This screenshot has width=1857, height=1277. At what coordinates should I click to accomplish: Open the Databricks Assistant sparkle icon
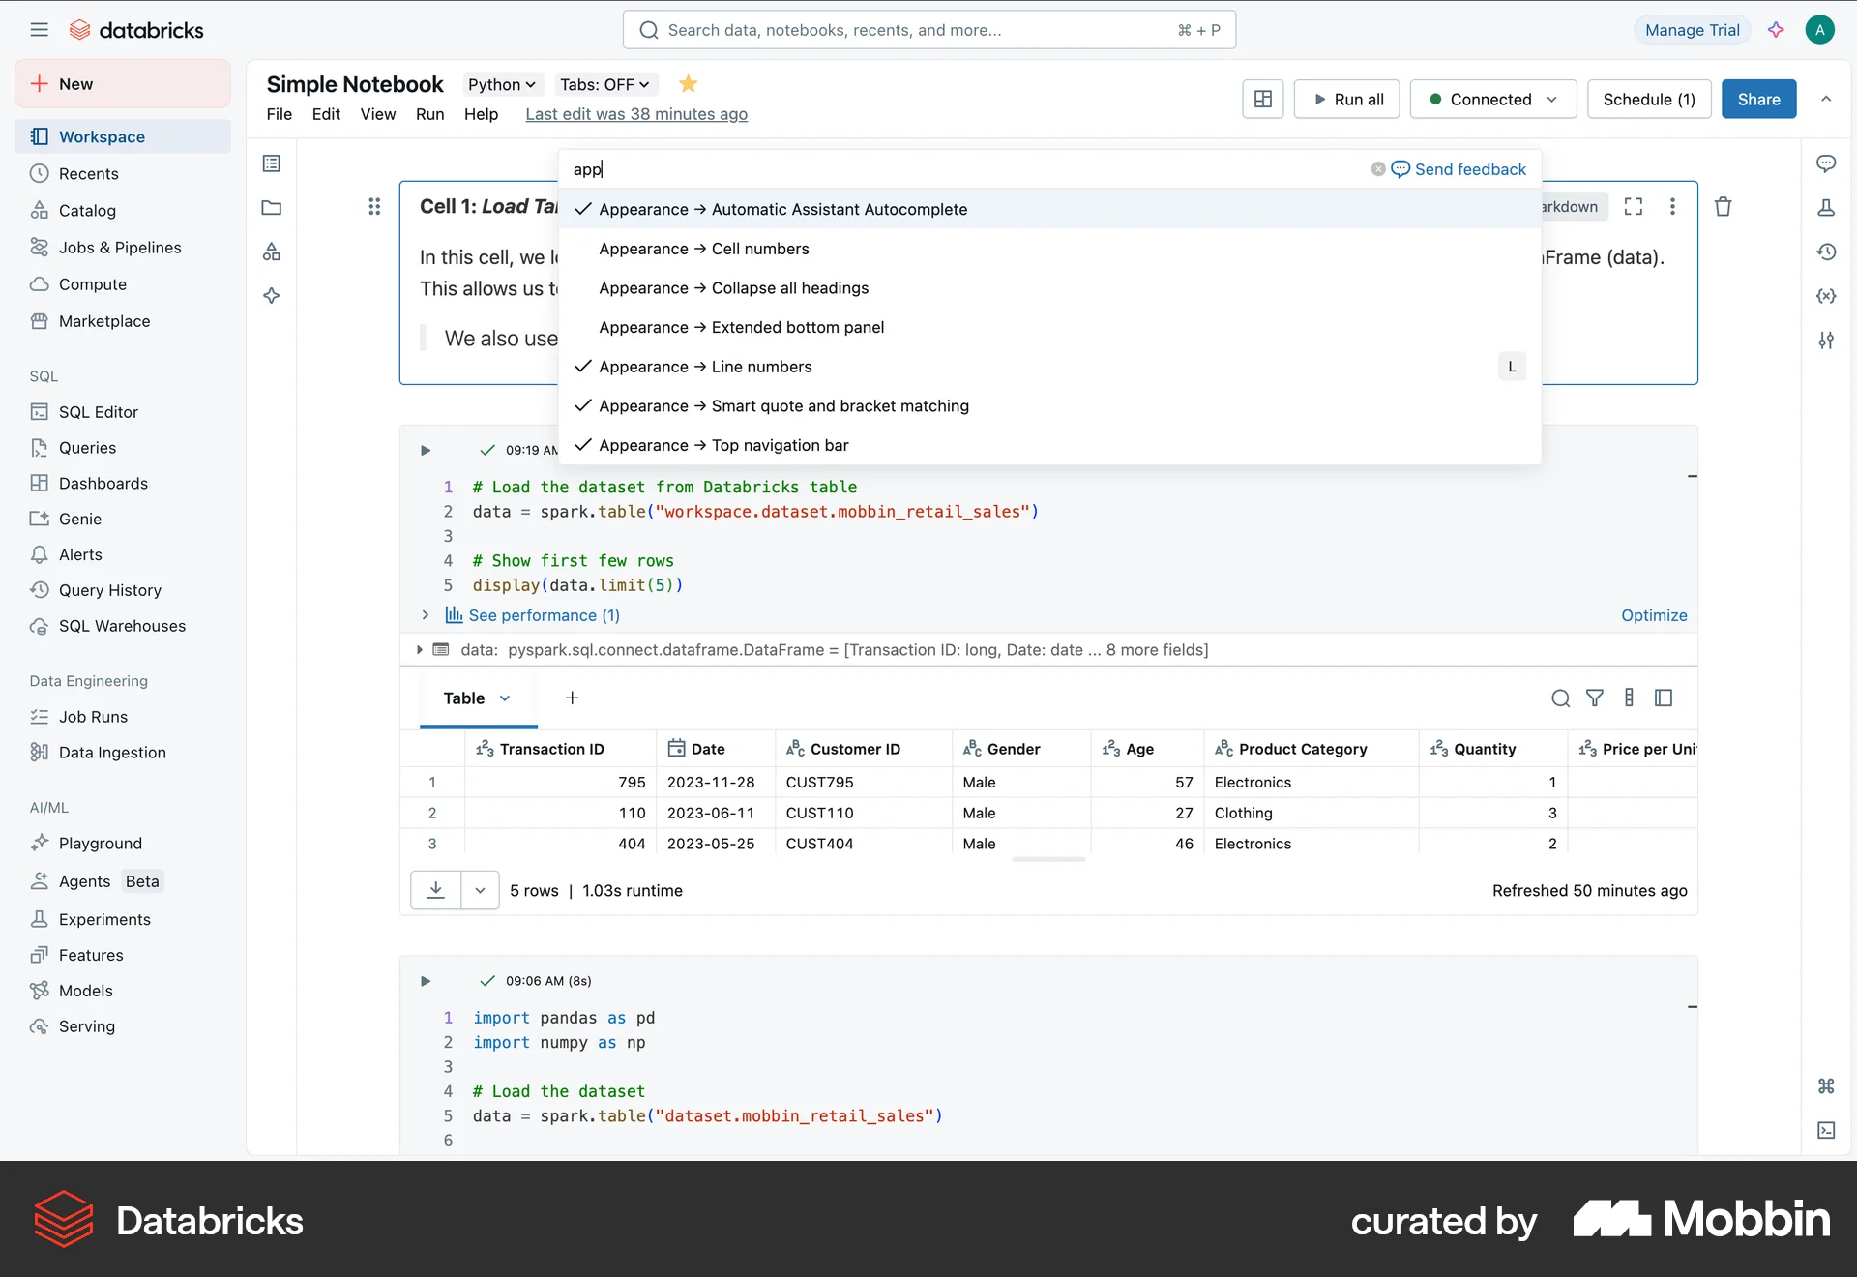point(1777,30)
